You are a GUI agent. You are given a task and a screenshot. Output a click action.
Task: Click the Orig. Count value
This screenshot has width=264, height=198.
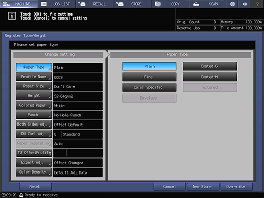click(215, 22)
